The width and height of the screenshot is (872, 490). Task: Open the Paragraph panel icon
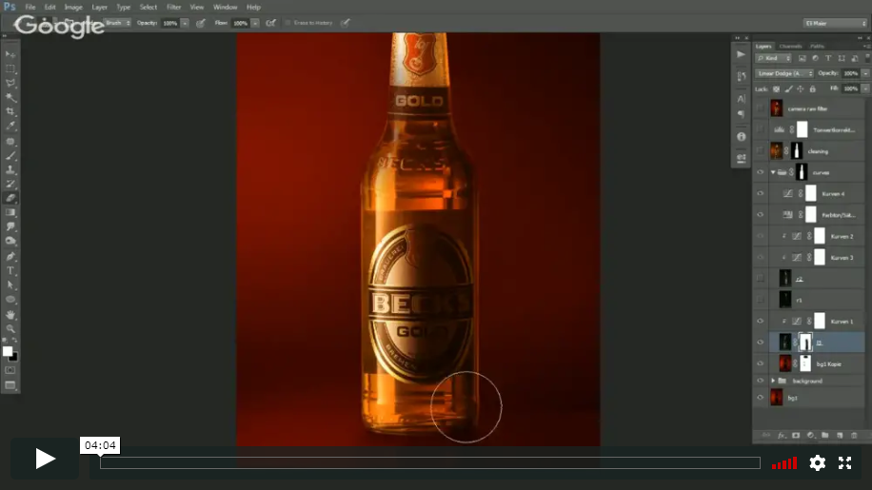tap(741, 114)
